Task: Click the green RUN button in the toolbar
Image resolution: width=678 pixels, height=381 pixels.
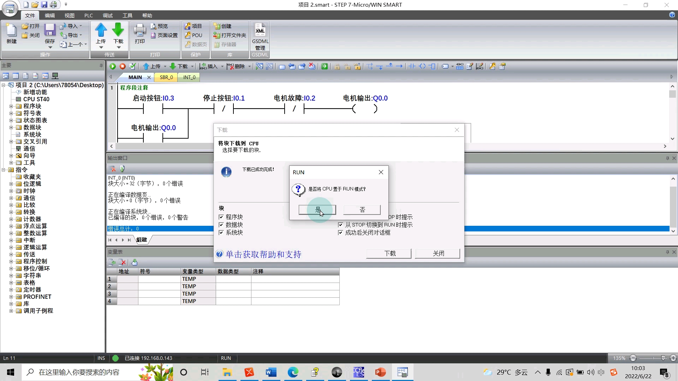Action: pyautogui.click(x=113, y=66)
